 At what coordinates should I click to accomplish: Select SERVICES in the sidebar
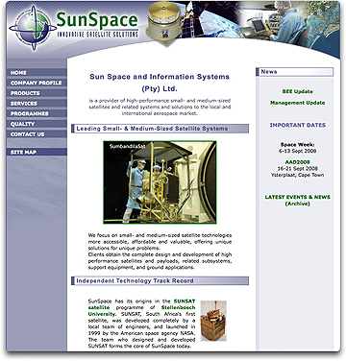[x=37, y=104]
